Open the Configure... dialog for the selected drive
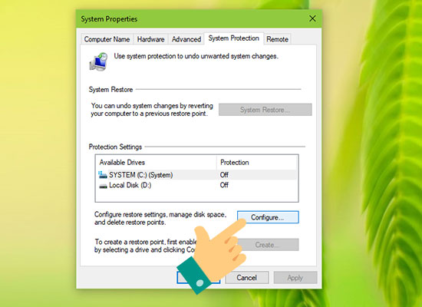Screen dimensions: 422x307 [x=268, y=217]
